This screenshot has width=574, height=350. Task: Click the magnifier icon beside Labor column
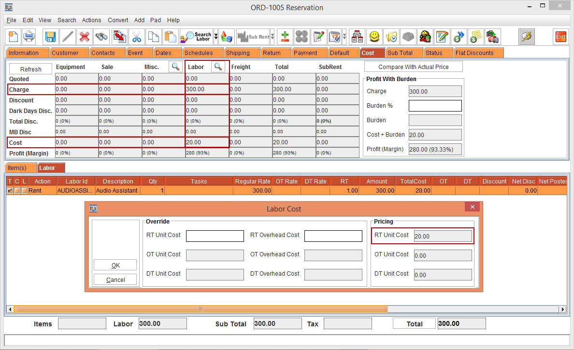coord(218,67)
